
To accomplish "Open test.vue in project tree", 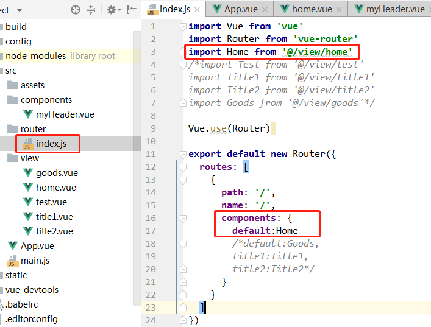I will tap(51, 202).
